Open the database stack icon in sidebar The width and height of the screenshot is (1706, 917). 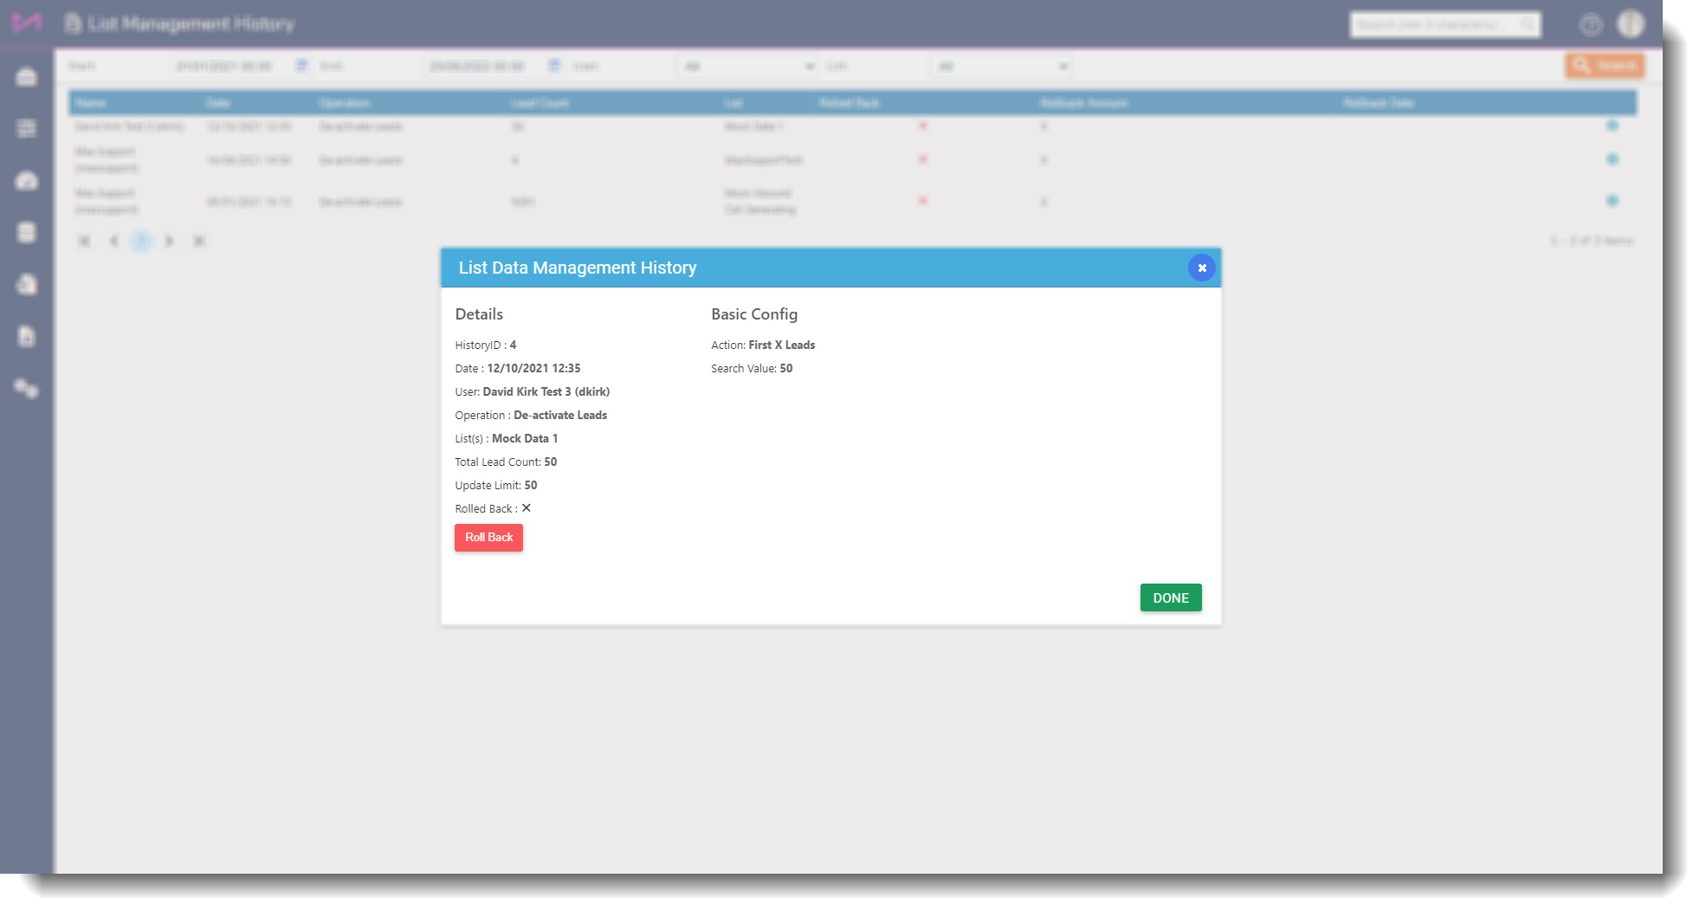click(x=27, y=232)
